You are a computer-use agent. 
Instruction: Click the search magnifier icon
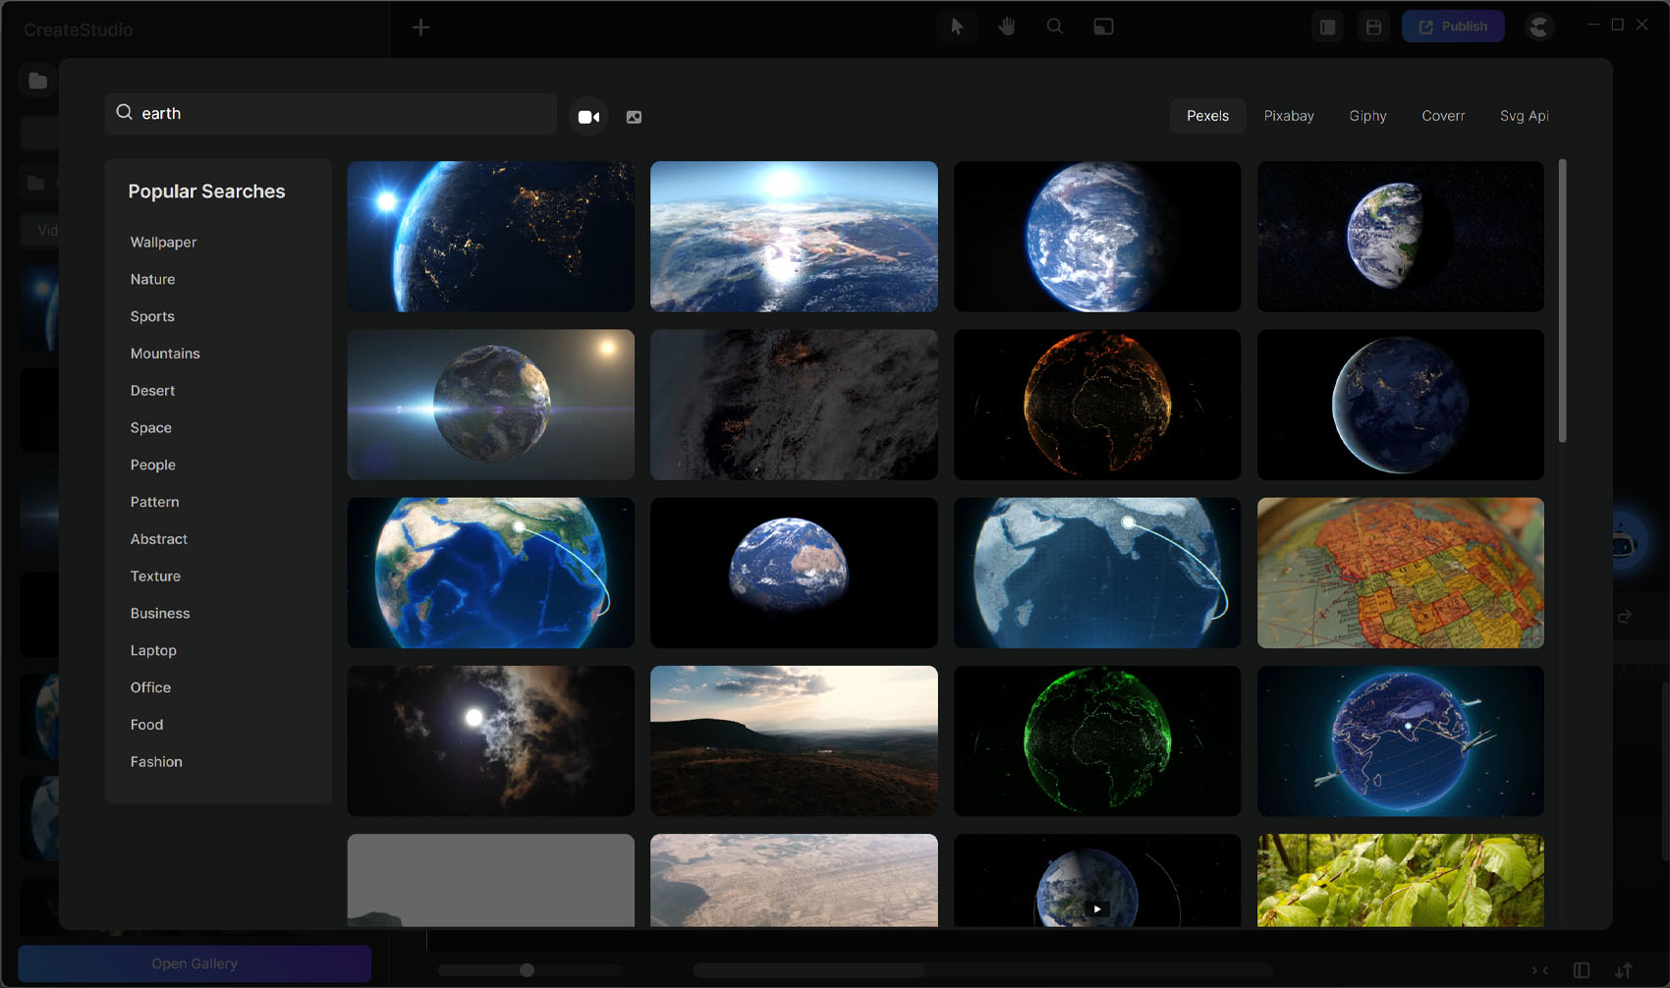click(x=125, y=113)
